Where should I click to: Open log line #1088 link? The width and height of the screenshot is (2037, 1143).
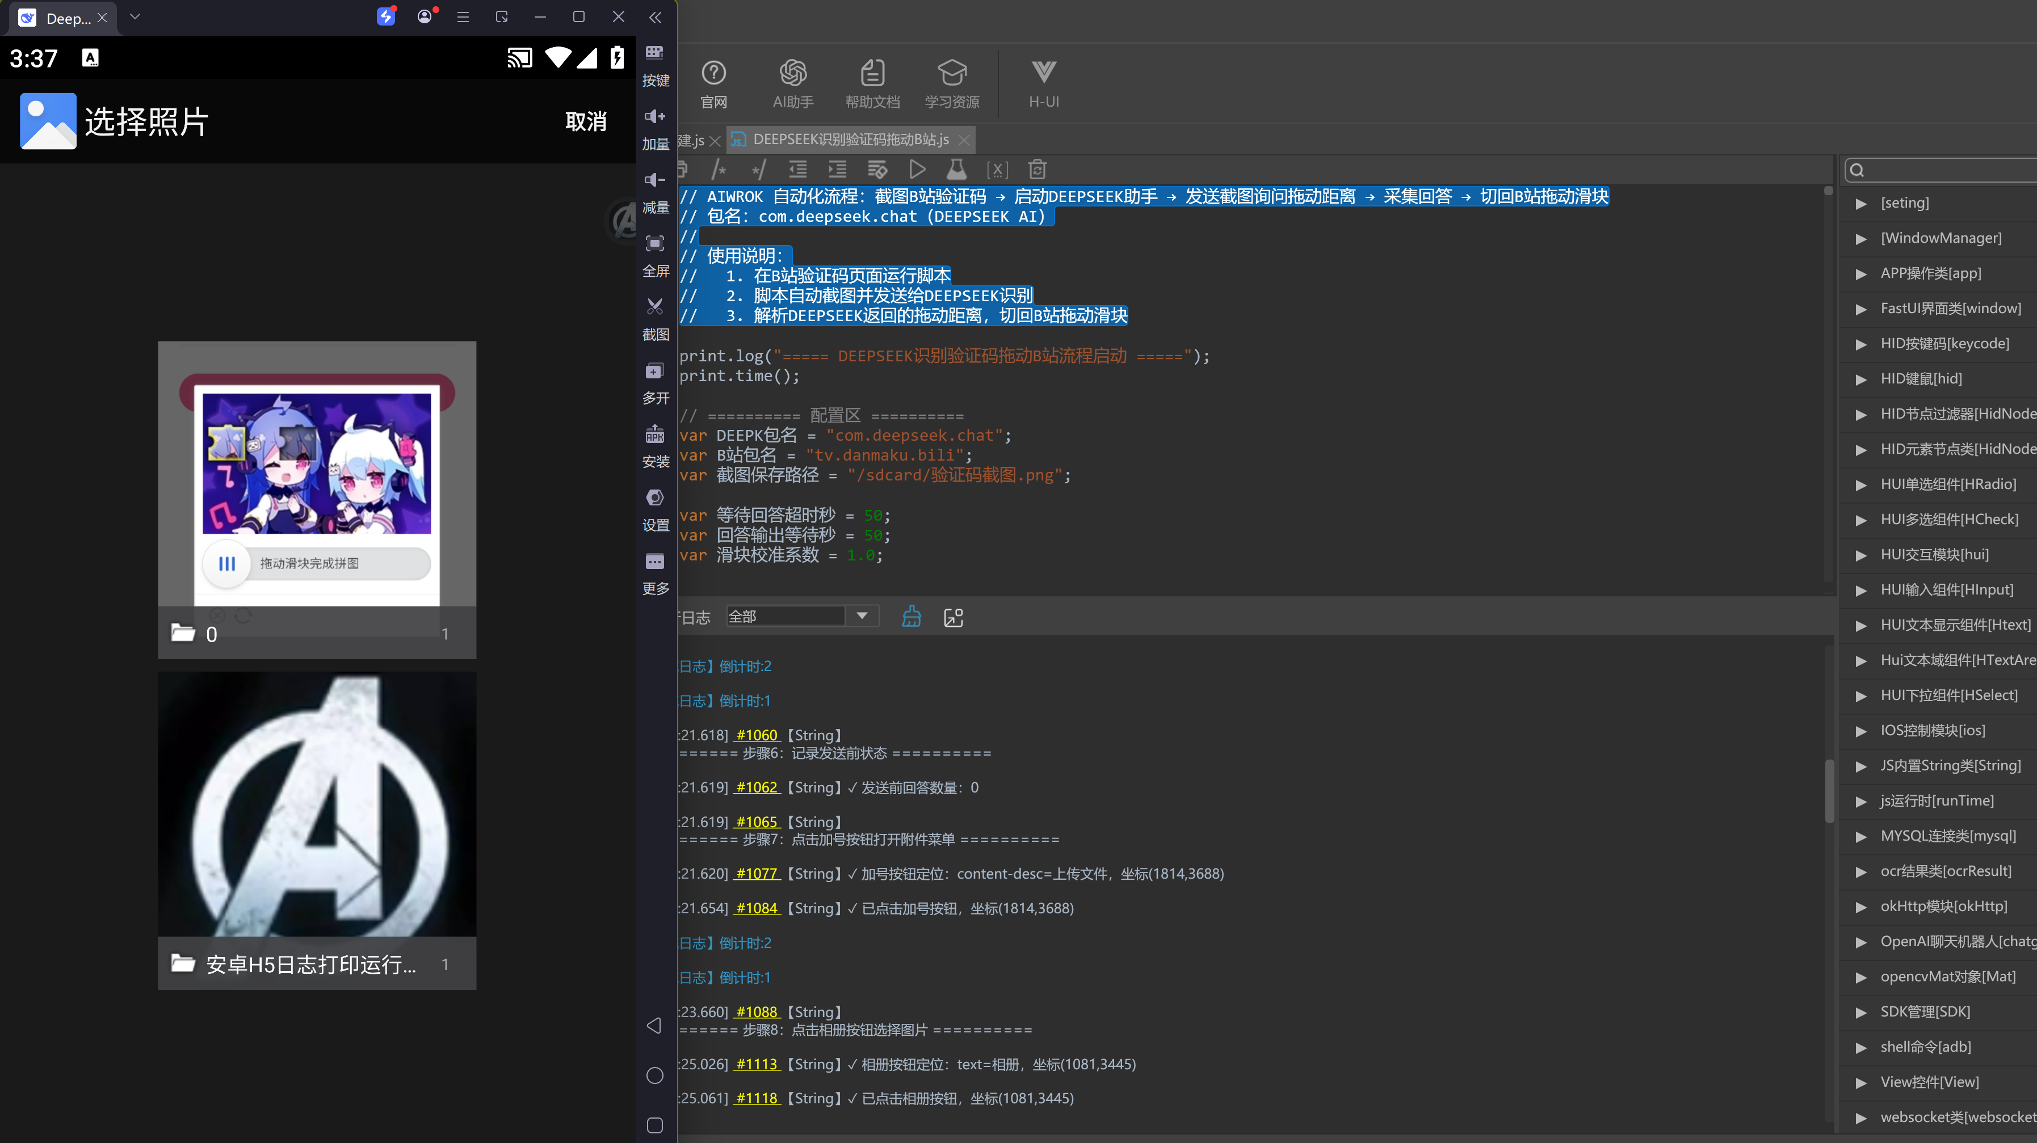pyautogui.click(x=757, y=1012)
